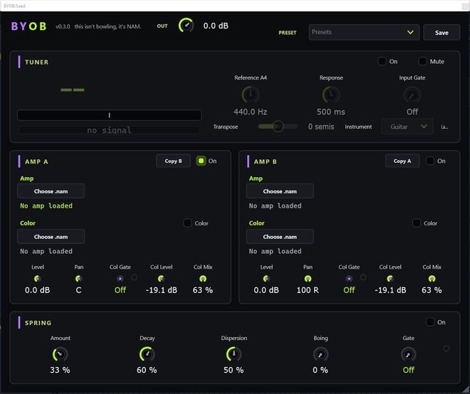Click the 500 ms response value

click(x=331, y=112)
